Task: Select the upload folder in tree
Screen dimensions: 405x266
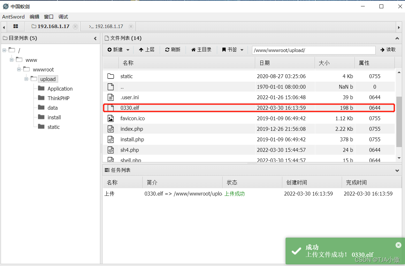Action: (x=48, y=79)
